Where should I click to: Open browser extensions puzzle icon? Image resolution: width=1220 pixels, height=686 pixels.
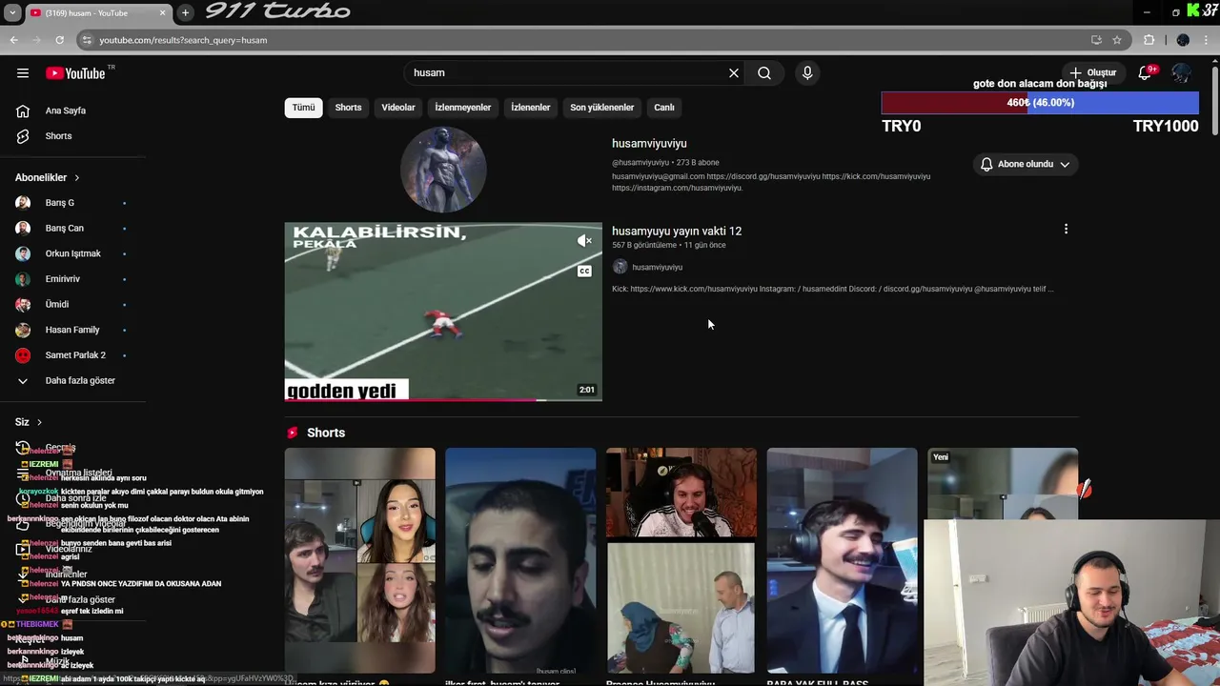click(1149, 40)
